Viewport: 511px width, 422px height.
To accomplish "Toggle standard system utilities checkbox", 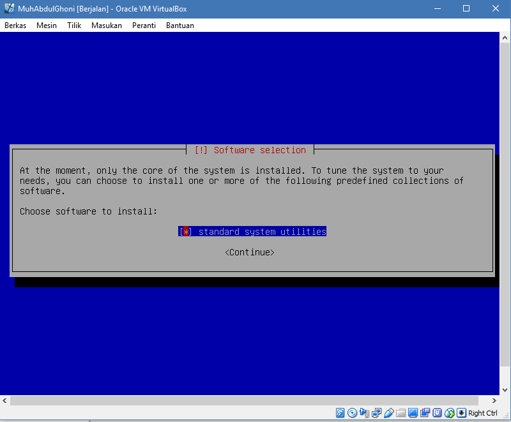I will [x=186, y=232].
